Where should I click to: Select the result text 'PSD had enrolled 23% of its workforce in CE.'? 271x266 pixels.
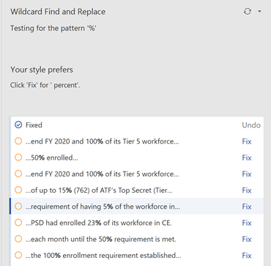pos(99,223)
